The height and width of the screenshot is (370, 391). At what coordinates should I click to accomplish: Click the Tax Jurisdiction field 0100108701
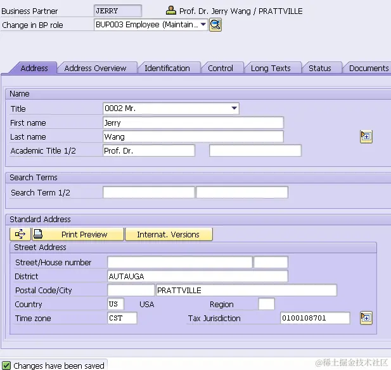315,318
